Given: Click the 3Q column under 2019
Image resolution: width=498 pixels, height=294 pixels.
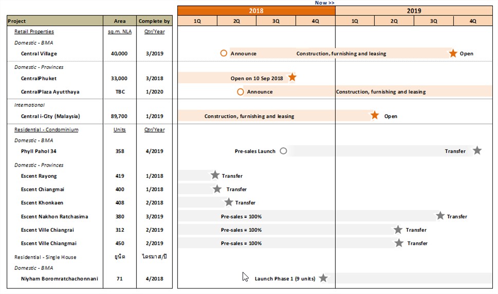Looking at the screenshot, I should tap(434, 21).
